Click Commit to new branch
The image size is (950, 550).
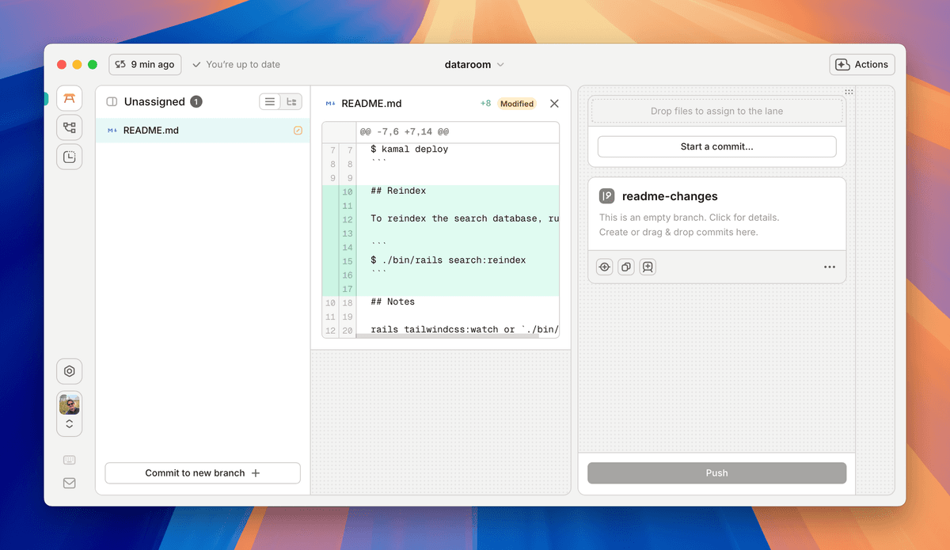(203, 473)
